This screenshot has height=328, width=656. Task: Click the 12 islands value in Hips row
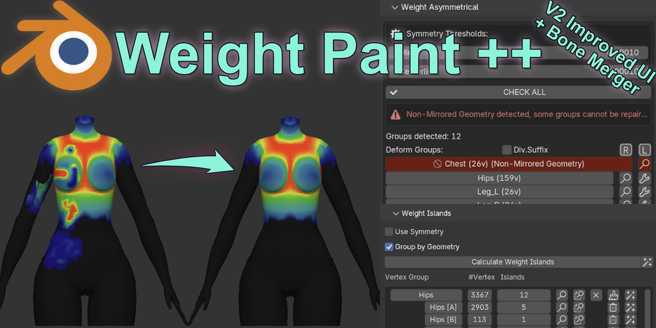[x=523, y=295]
